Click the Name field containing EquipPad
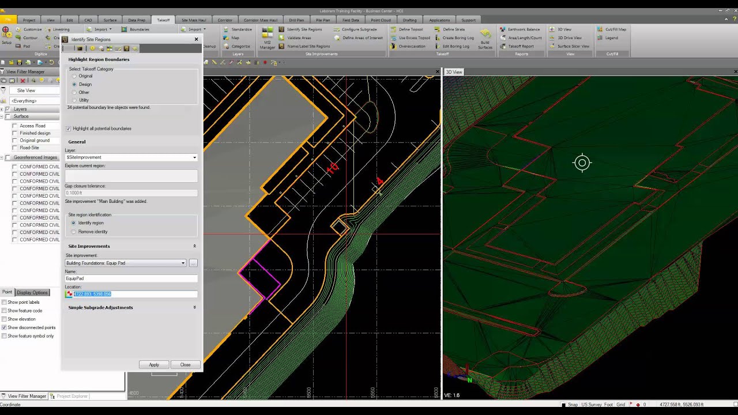Viewport: 738px width, 415px height. click(131, 278)
